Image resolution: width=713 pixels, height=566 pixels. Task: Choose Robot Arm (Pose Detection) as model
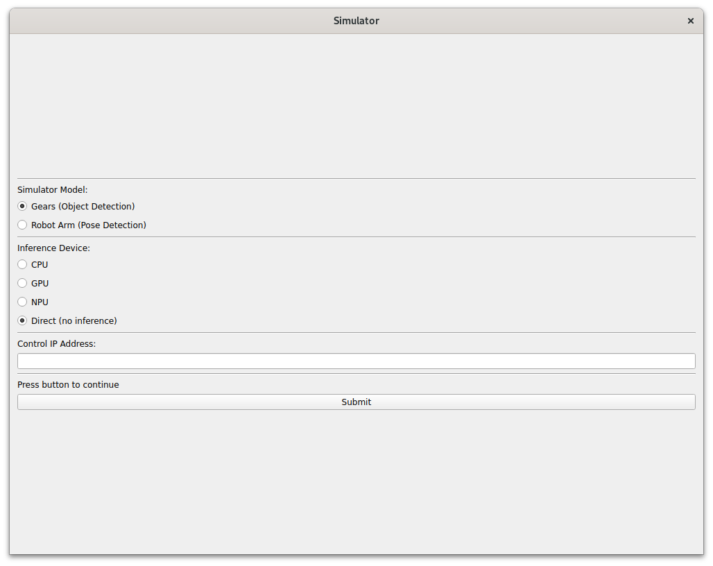click(22, 225)
